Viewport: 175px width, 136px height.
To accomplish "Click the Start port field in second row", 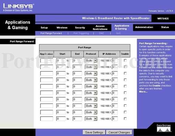I will point(61,67).
